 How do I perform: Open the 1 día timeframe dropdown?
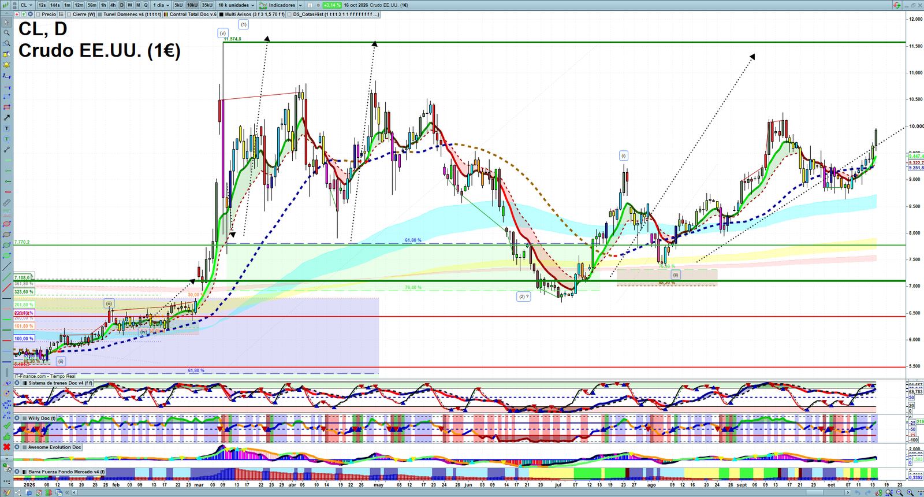pos(161,5)
